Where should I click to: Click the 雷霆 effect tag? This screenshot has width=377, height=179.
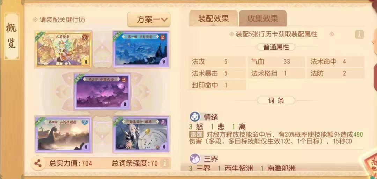point(196,134)
